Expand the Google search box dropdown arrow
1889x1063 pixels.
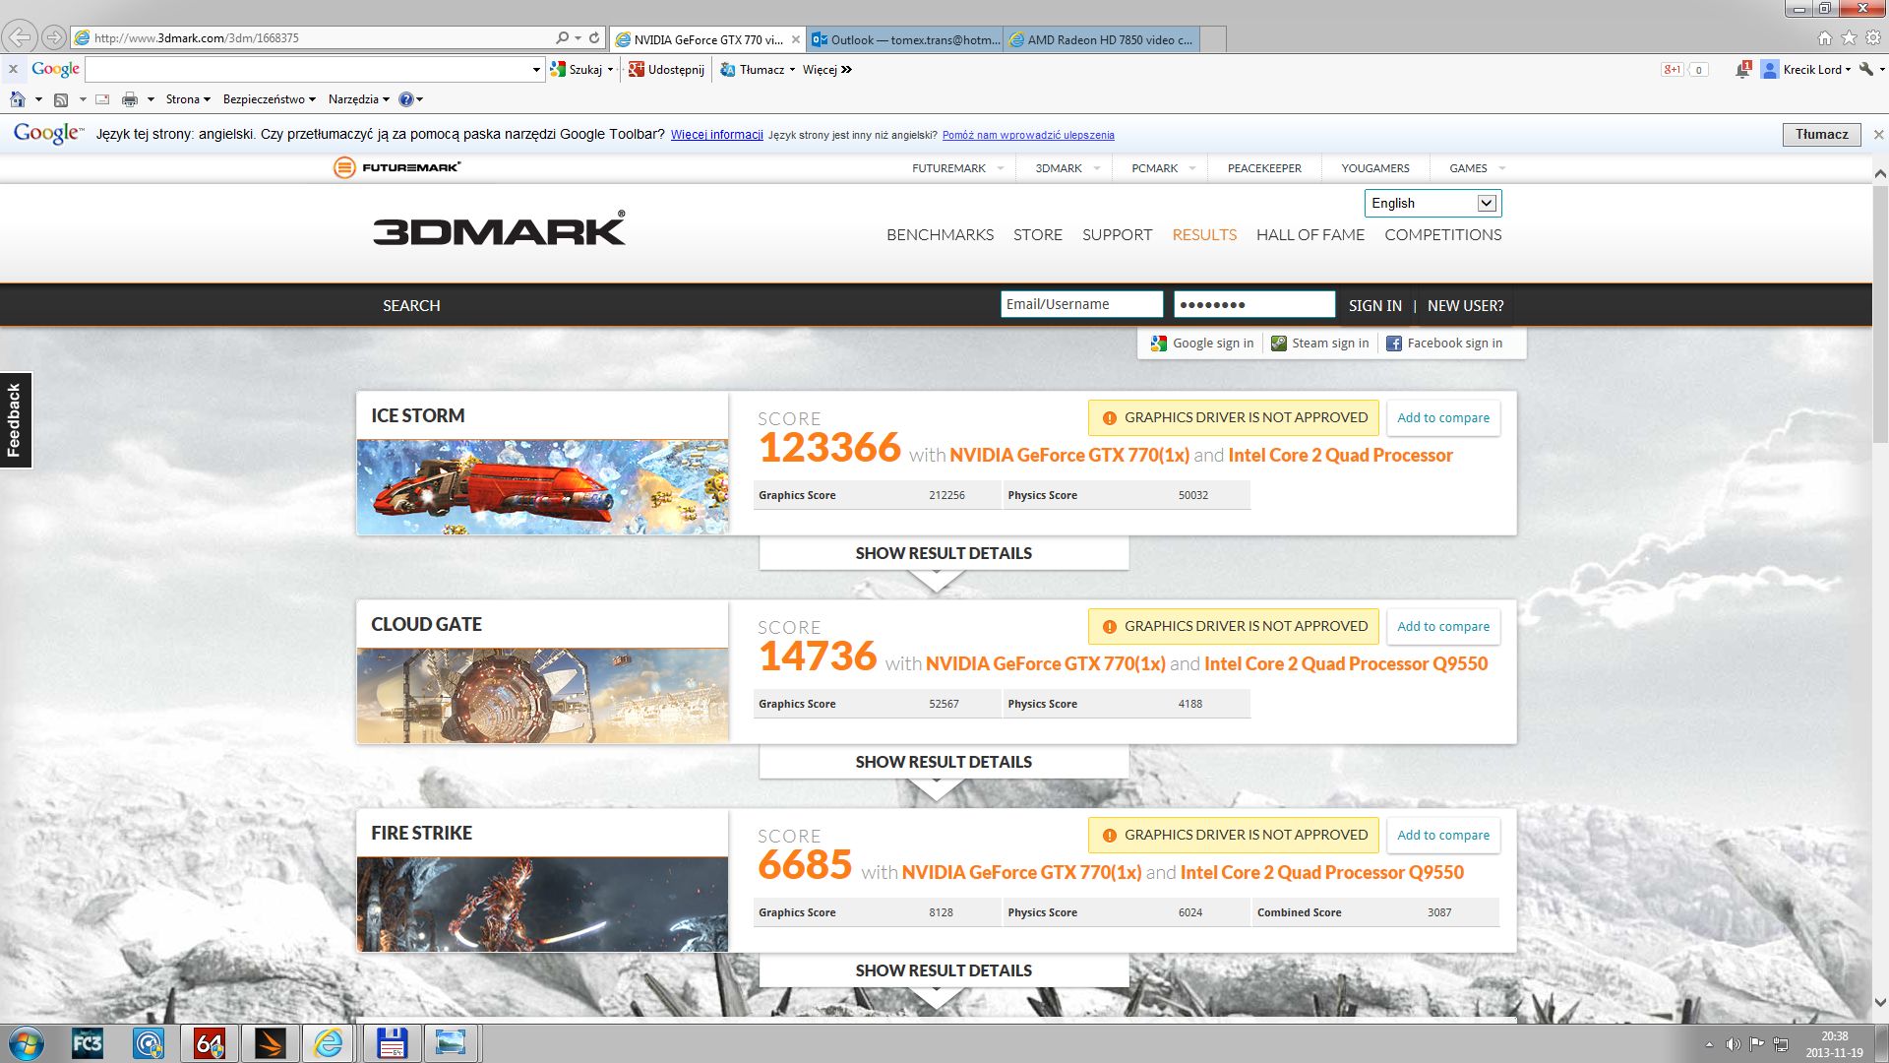point(536,70)
